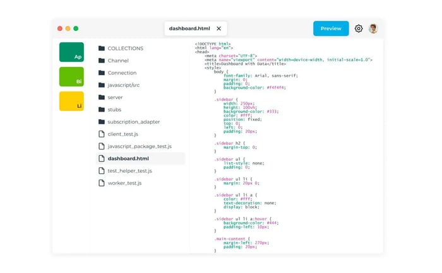The height and width of the screenshot is (273, 442).
Task: Click the javascript_package_test.js file icon
Action: point(102,146)
